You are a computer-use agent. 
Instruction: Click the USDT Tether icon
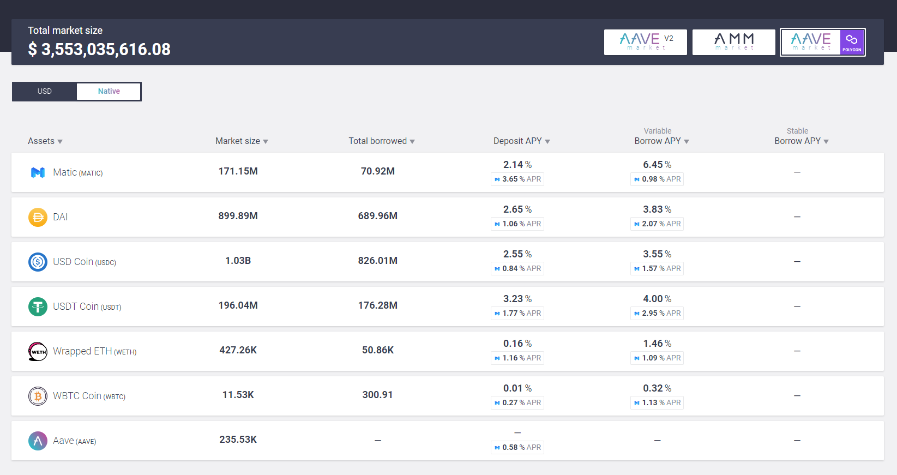[38, 306]
